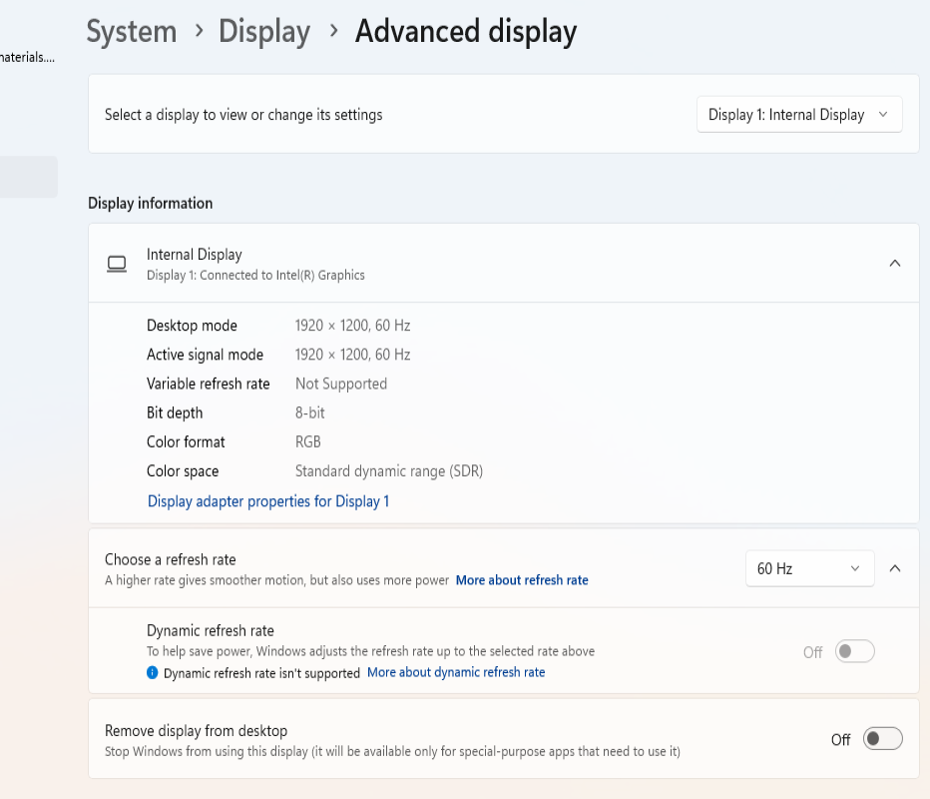Click the Advanced display page title

click(466, 32)
